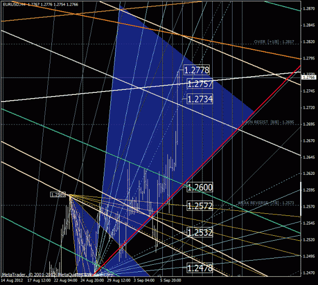Click the 1.2532 price label

coord(200,232)
